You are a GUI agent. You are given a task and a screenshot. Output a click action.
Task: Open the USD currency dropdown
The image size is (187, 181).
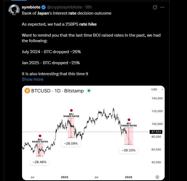tap(157, 90)
